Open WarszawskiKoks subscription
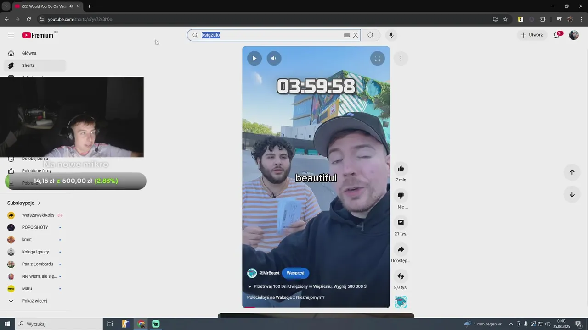 pyautogui.click(x=35, y=215)
